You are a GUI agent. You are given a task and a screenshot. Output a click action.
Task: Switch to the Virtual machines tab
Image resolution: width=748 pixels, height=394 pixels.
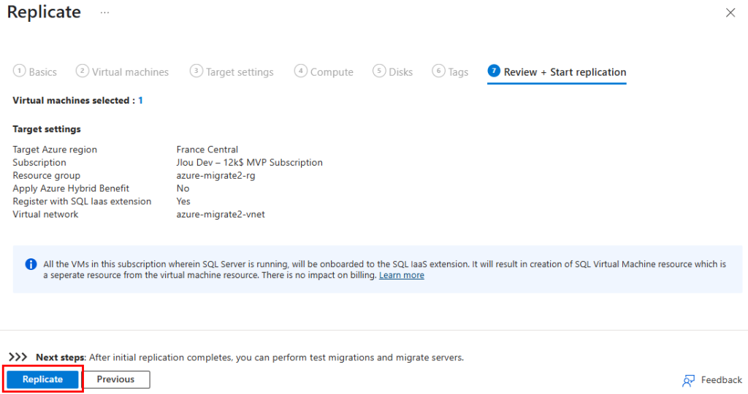(x=122, y=72)
